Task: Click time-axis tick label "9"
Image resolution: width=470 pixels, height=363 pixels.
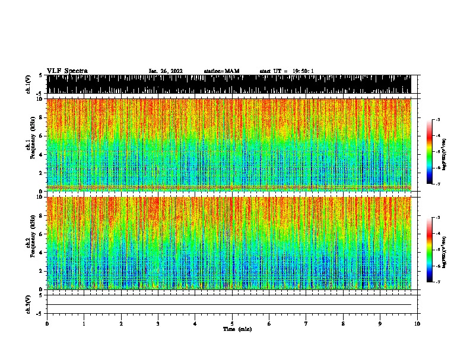Action: [380, 324]
